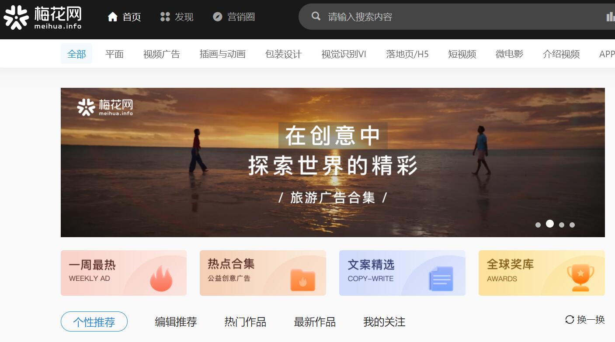Click the search magnifier icon
Viewport: 615px width, 342px height.
(x=316, y=17)
